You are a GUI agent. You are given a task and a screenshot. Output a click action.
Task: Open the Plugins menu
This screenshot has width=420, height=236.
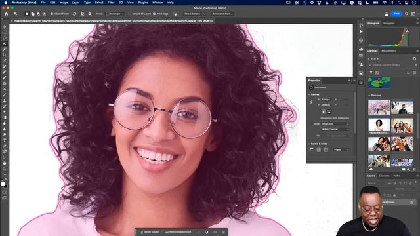[143, 3]
